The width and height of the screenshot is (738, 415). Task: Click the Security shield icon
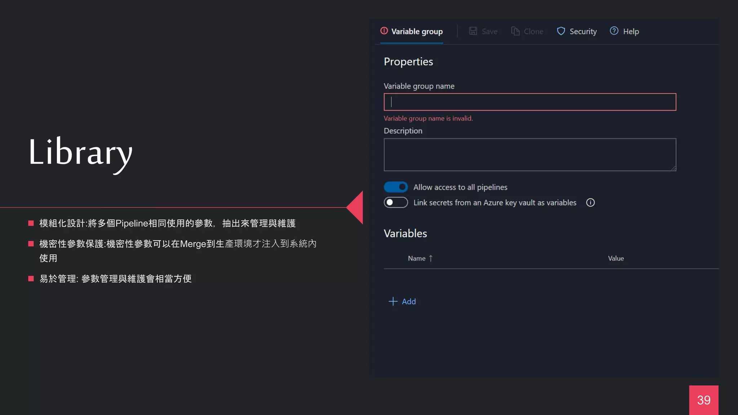tap(561, 31)
